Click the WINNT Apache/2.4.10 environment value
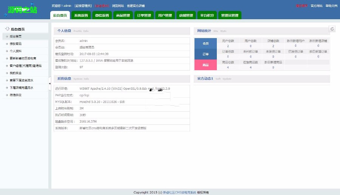340x195 pixels. point(125,89)
